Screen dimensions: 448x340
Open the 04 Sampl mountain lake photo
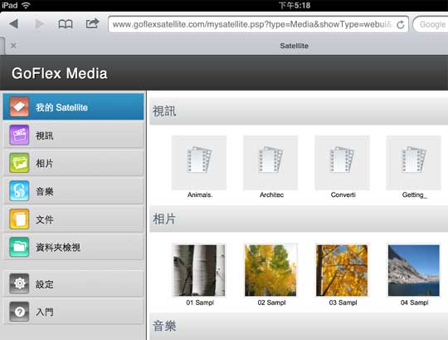click(414, 270)
